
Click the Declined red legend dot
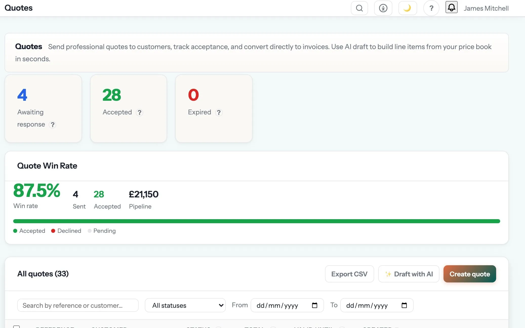click(x=53, y=231)
